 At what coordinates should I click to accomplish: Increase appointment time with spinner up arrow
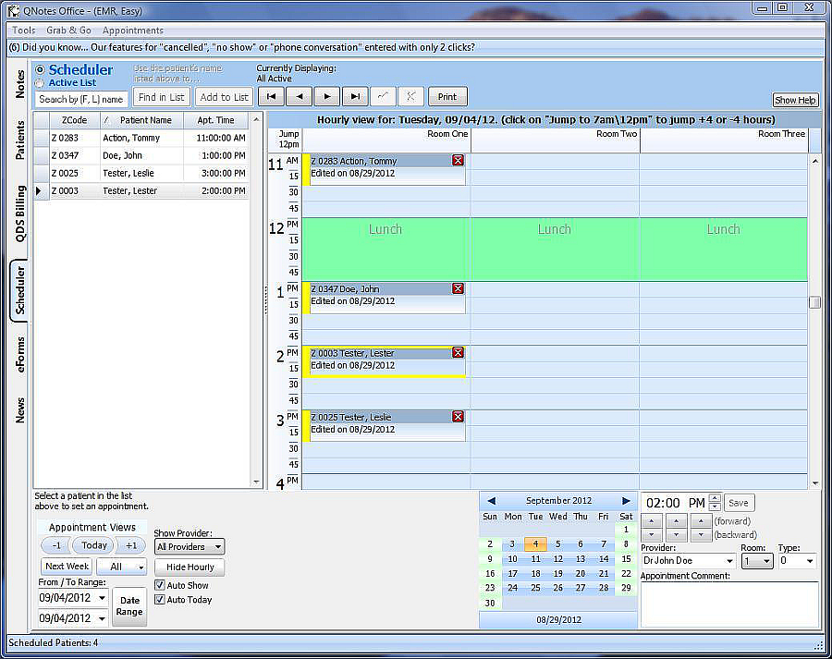pyautogui.click(x=715, y=498)
